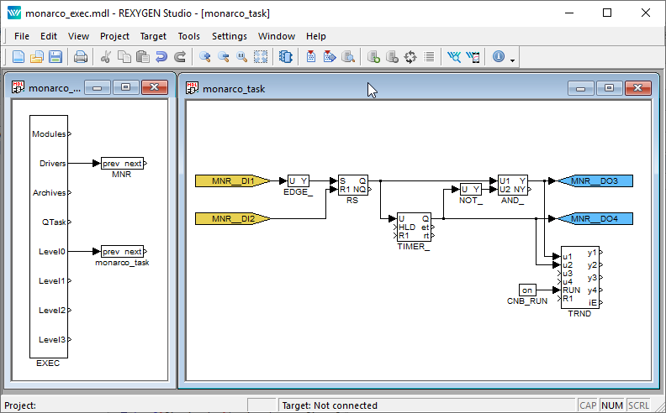The height and width of the screenshot is (413, 666).
Task: Cut selection with scissors icon
Action: [x=106, y=57]
